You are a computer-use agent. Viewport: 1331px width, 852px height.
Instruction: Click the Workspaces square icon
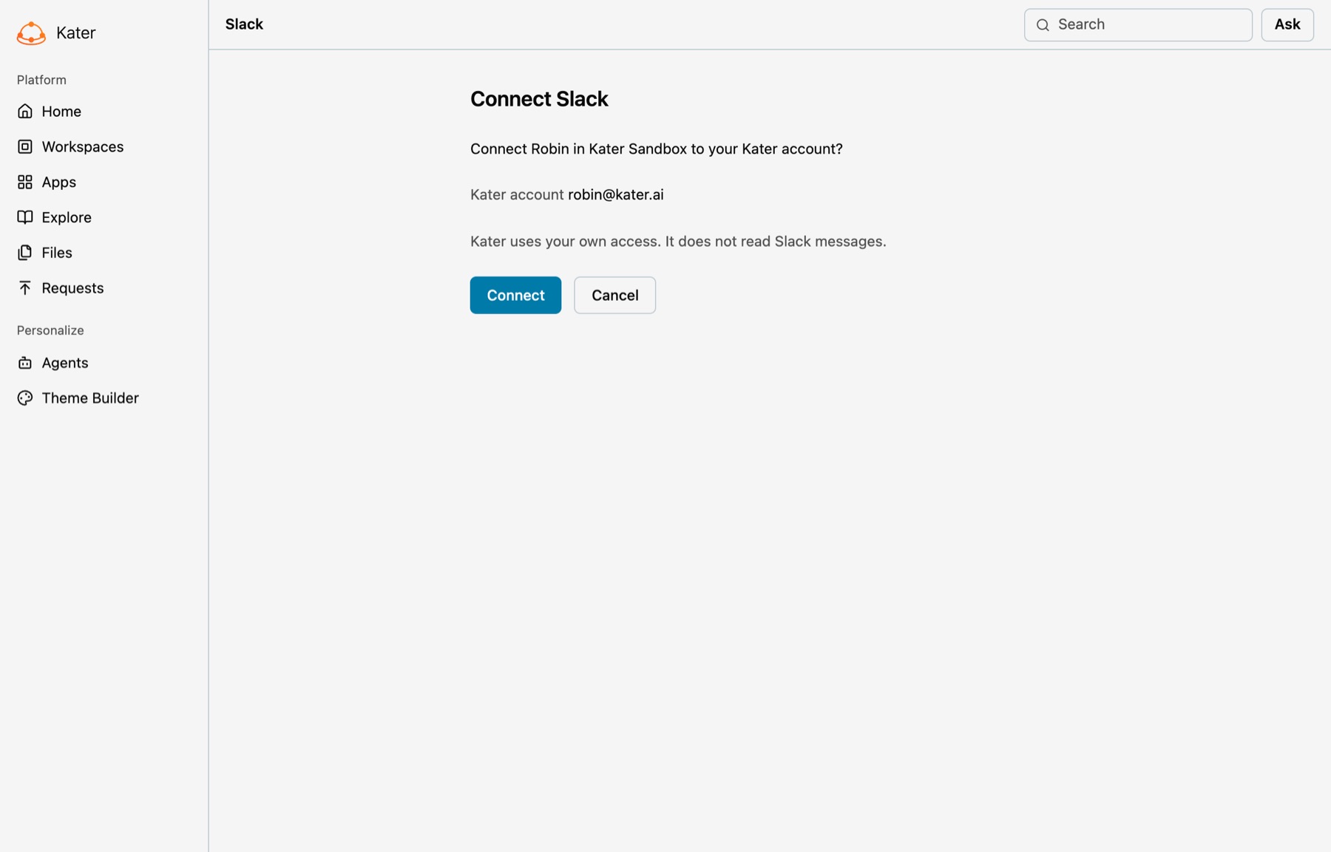tap(25, 146)
